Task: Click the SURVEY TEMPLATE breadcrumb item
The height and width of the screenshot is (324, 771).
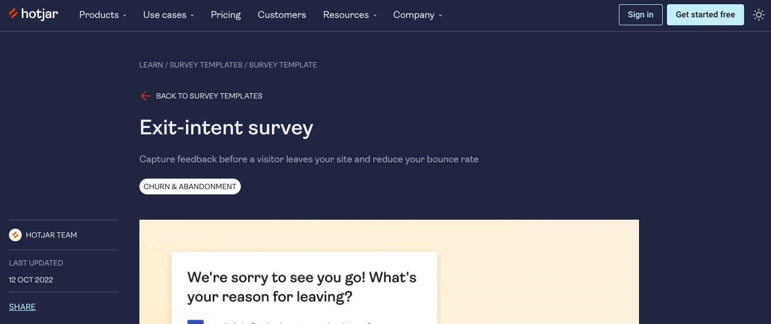Action: (x=283, y=65)
